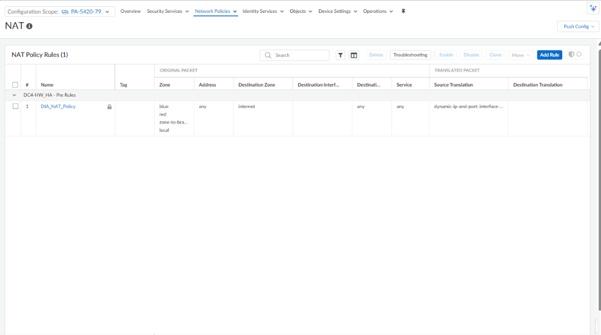Click into the rules Search field
The height and width of the screenshot is (335, 601).
pyautogui.click(x=299, y=55)
